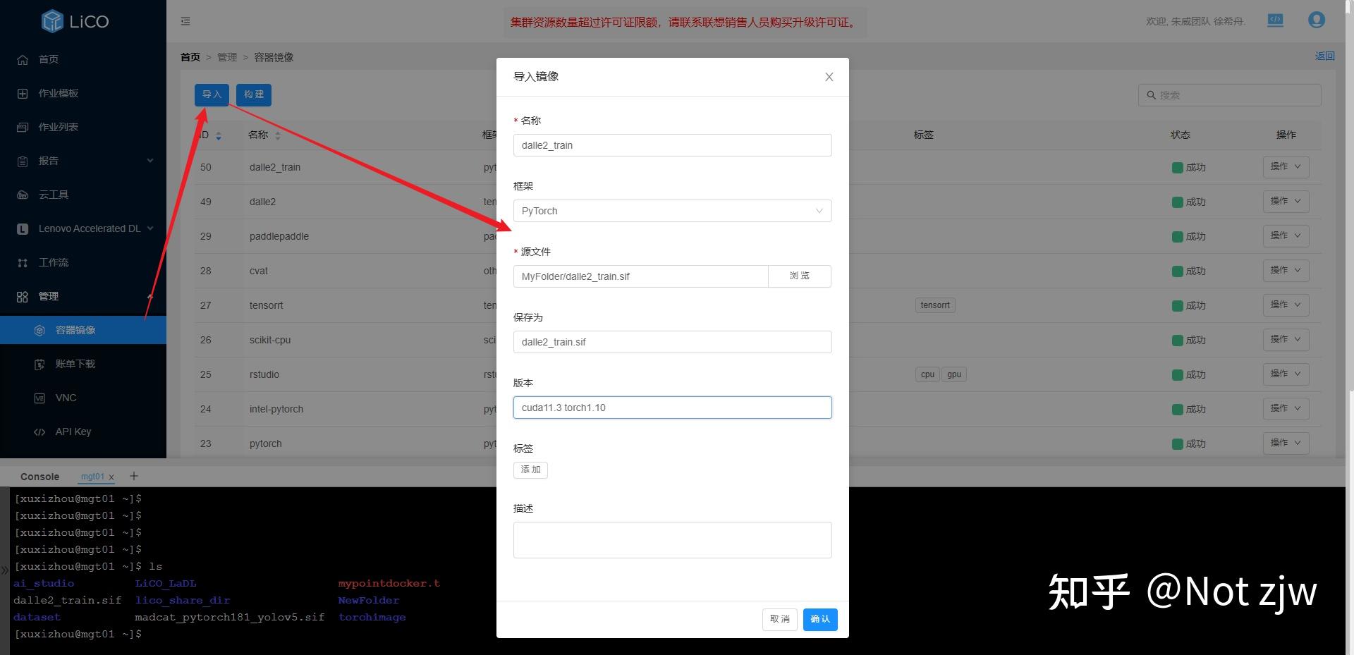Click the intel-pytorch name cell
Image resolution: width=1354 pixels, height=655 pixels.
276,410
